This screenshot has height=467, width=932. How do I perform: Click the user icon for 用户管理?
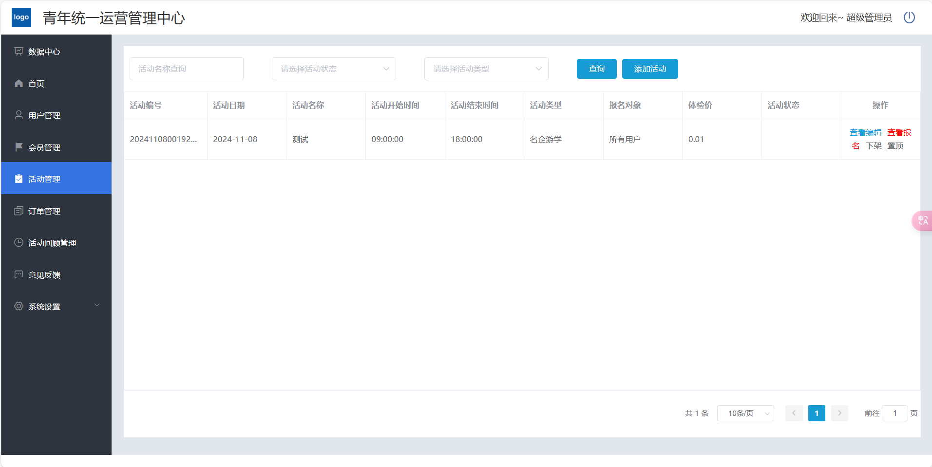click(19, 115)
